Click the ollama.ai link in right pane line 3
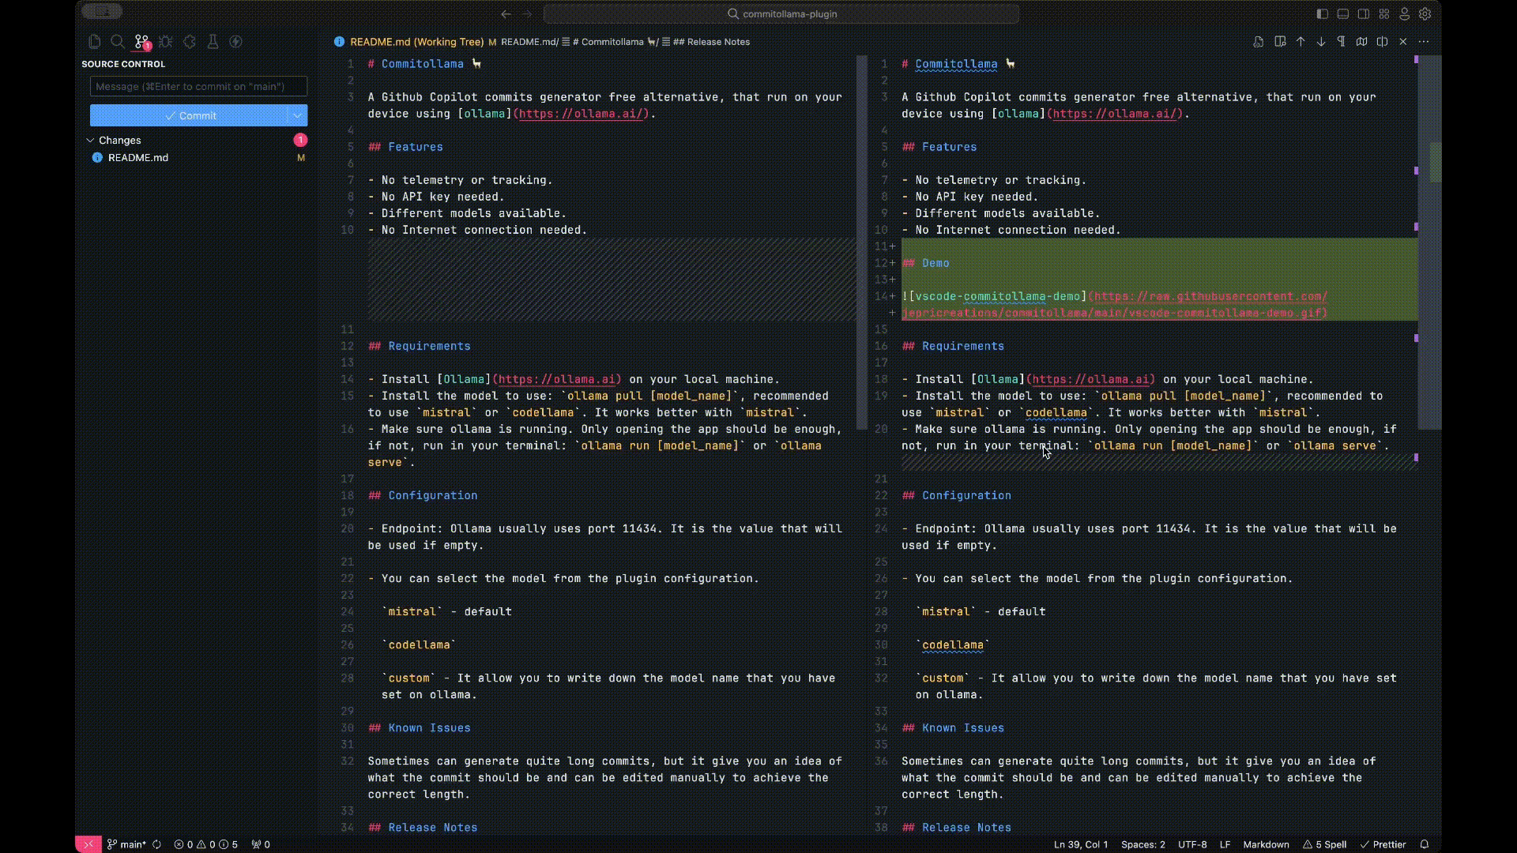This screenshot has height=853, width=1517. 1116,114
